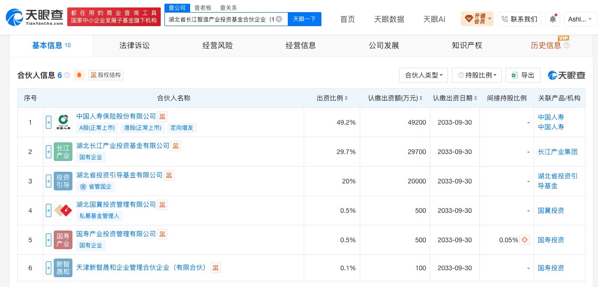Viewport: 598px width, 287px height.
Task: Expand the row for 湖北省投资引导基金有限公司
Action: click(49, 181)
